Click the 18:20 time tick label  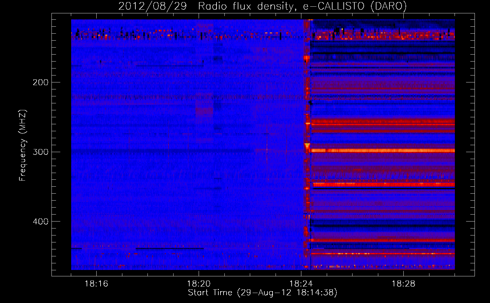coord(199,284)
